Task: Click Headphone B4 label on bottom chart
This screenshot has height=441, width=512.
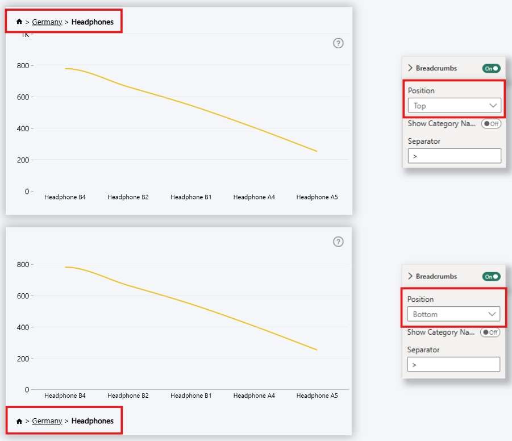Action: point(65,396)
